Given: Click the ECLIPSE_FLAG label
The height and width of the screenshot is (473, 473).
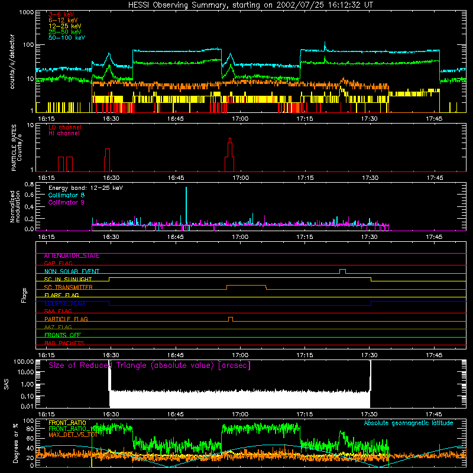Looking at the screenshot, I should 64,303.
